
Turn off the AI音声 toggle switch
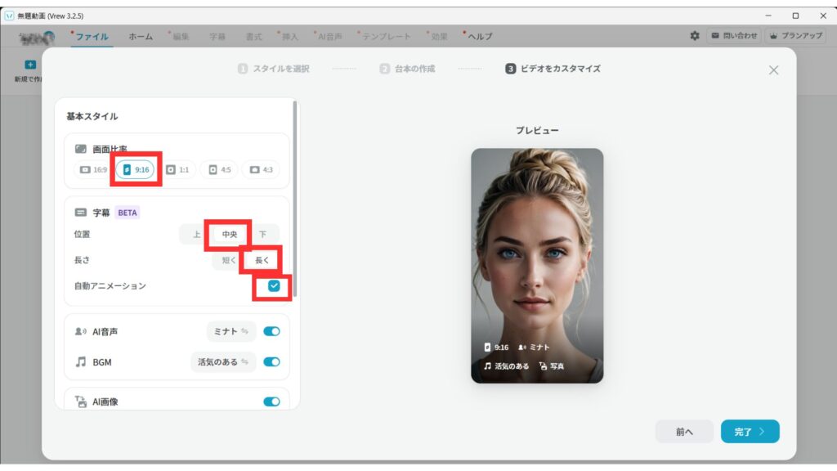pyautogui.click(x=271, y=331)
